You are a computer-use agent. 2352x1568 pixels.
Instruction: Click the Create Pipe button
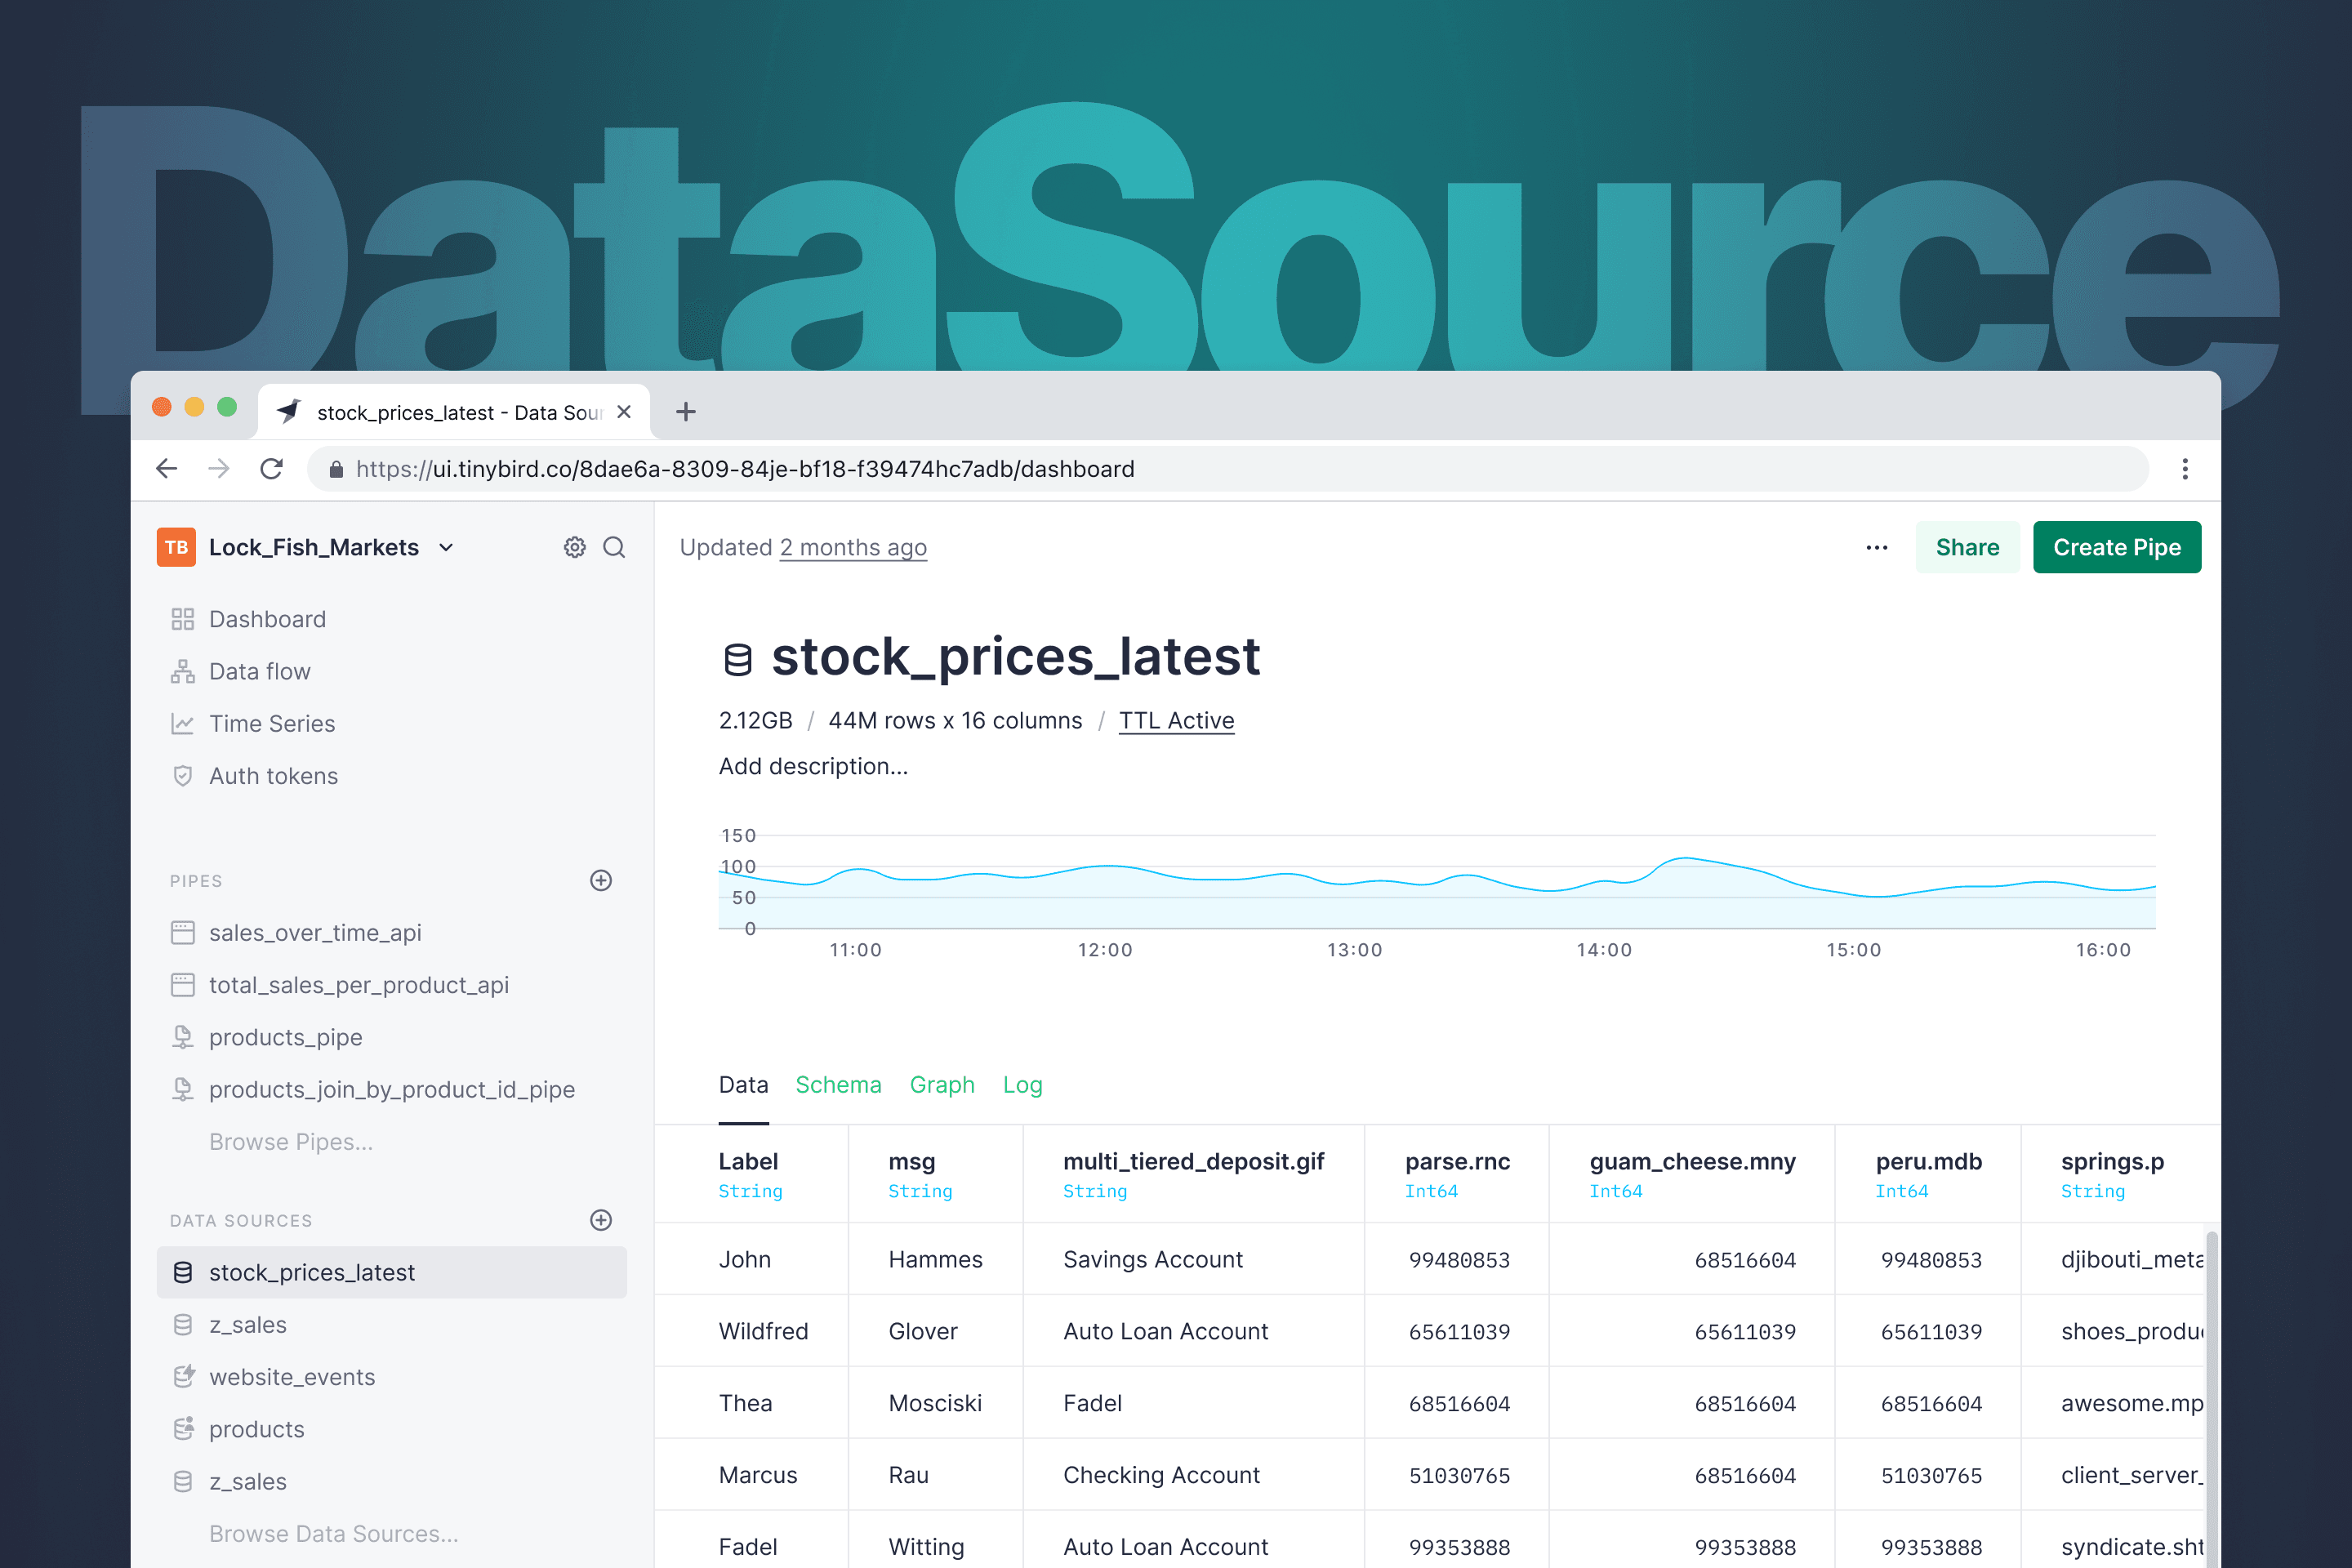pyautogui.click(x=2116, y=547)
